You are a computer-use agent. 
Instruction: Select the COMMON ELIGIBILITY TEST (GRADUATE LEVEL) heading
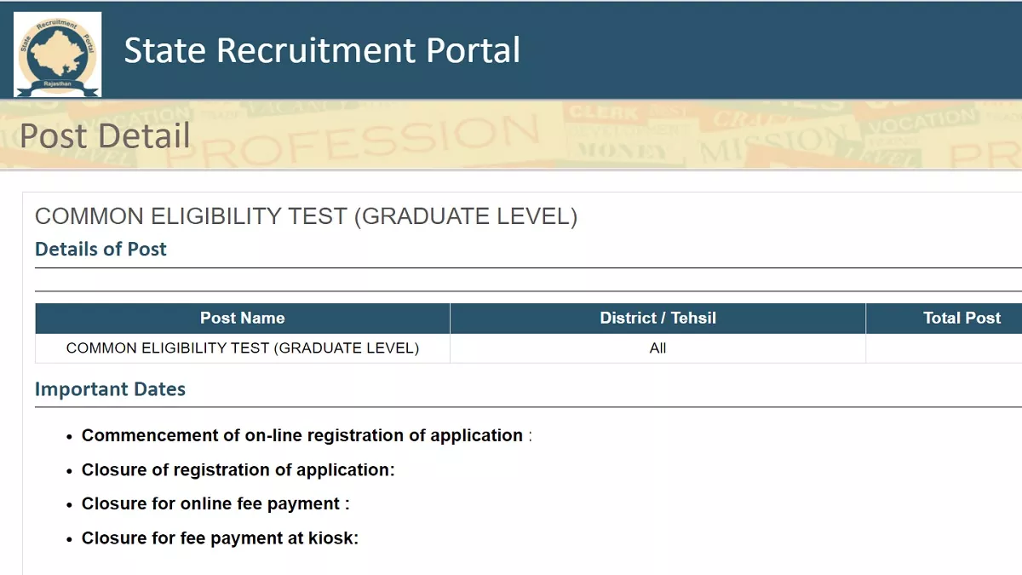tap(306, 216)
